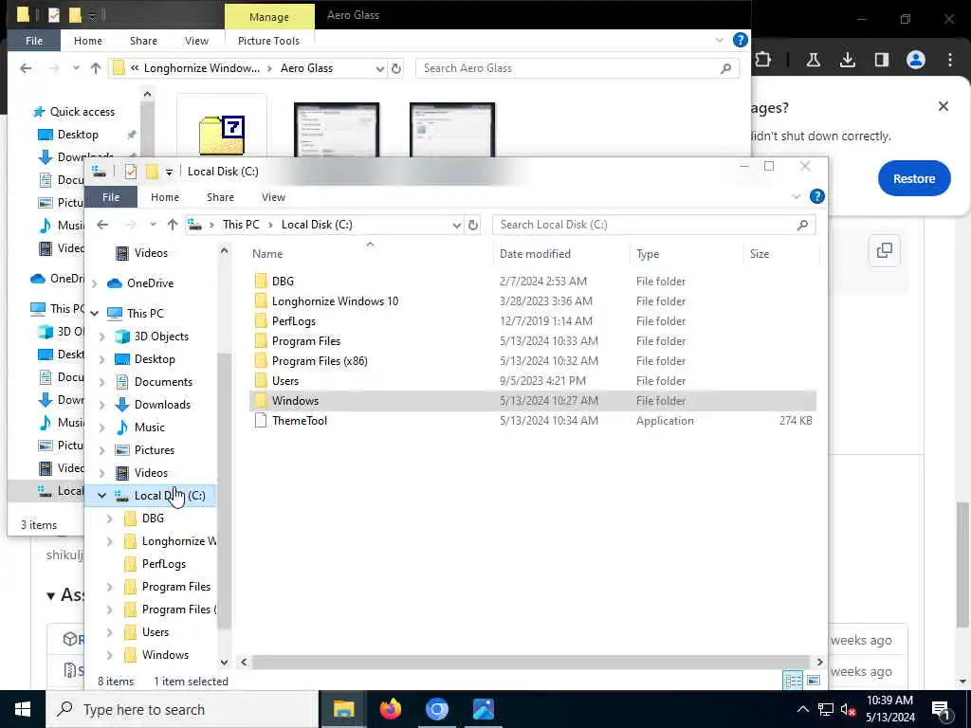Click search magnifier in Local Disk search box

[802, 225]
